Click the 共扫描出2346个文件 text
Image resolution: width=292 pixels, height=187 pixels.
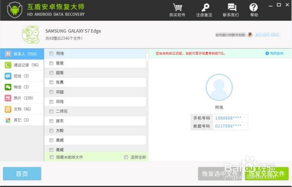[64, 38]
